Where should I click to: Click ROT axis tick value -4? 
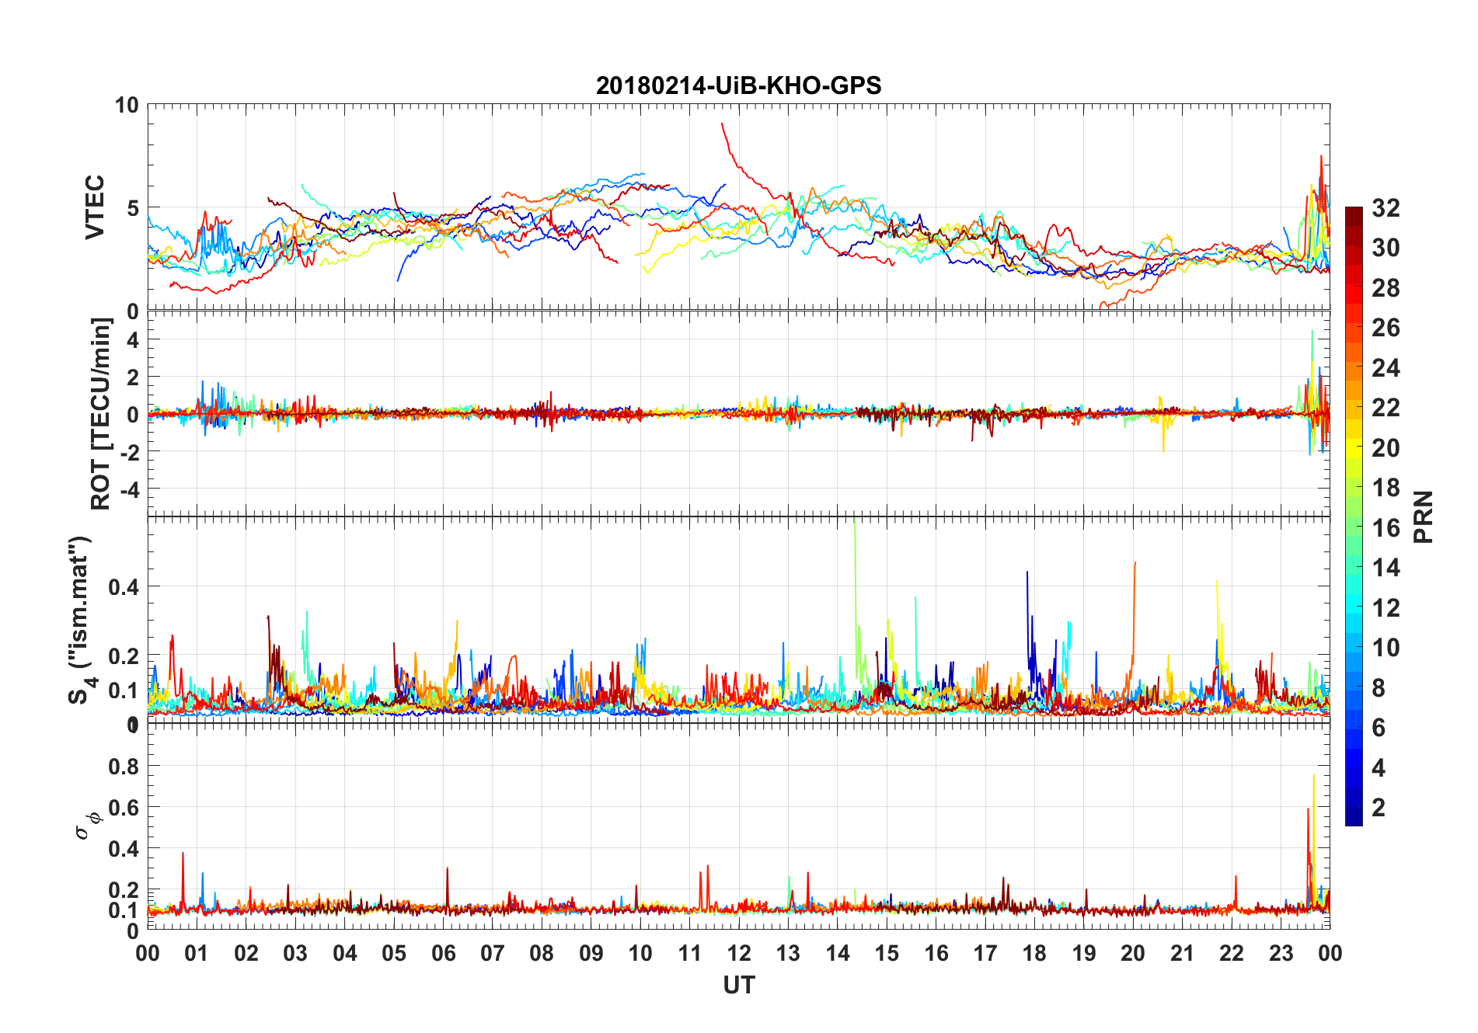tap(129, 490)
